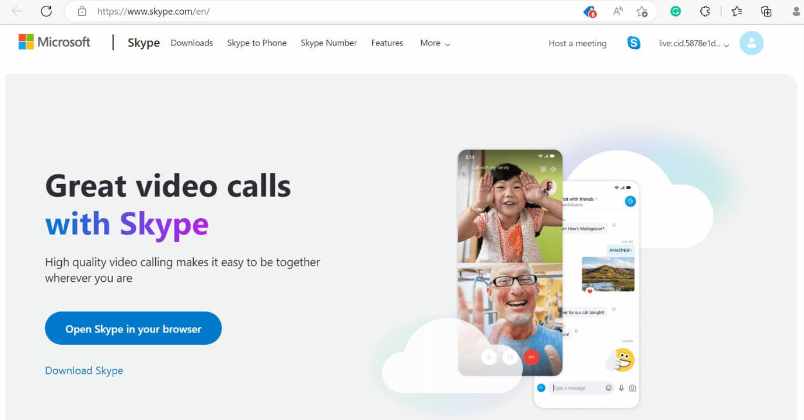This screenshot has width=804, height=420.
Task: Expand the More menu
Action: pyautogui.click(x=435, y=43)
